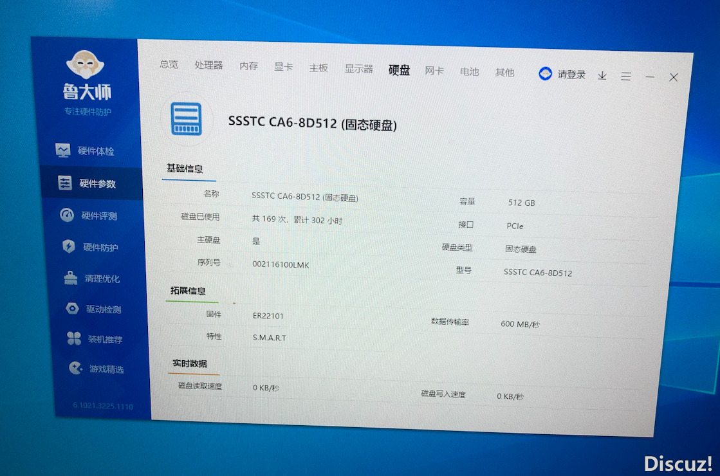Go to the 网卡 tab
720x476 pixels.
[434, 71]
